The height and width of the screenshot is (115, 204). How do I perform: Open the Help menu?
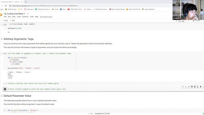[37, 17]
